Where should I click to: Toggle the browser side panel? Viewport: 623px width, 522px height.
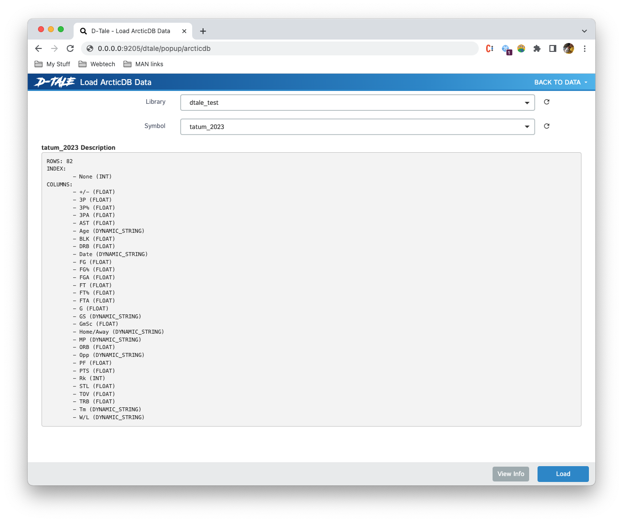pyautogui.click(x=553, y=48)
